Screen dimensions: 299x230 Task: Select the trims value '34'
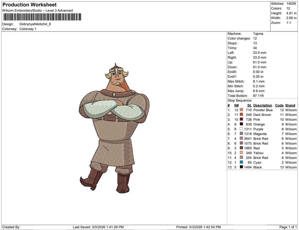(x=255, y=48)
